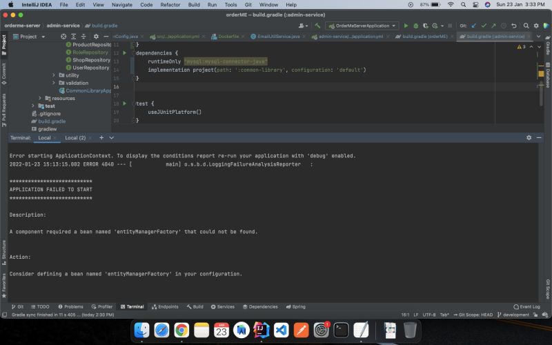Run with coverage icon in toolbar
This screenshot has height=345, width=552.
425,26
